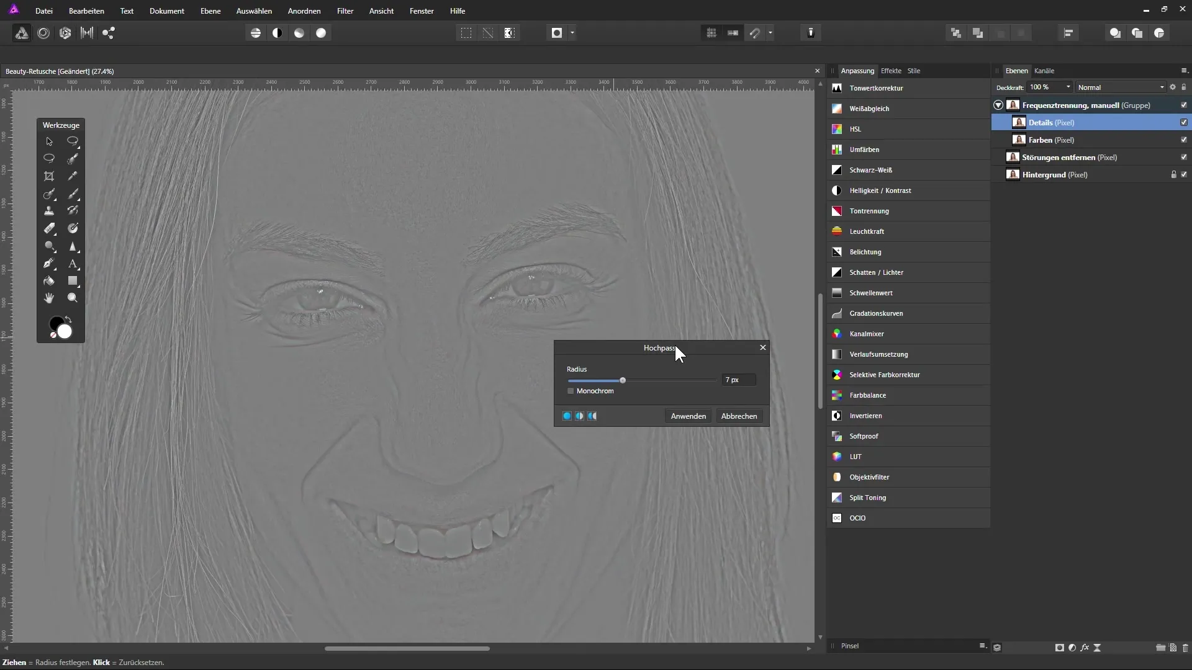Select the Rectangle shape tool
This screenshot has height=670, width=1192.
[x=73, y=281]
